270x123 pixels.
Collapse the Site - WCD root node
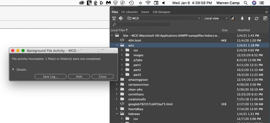(112, 35)
